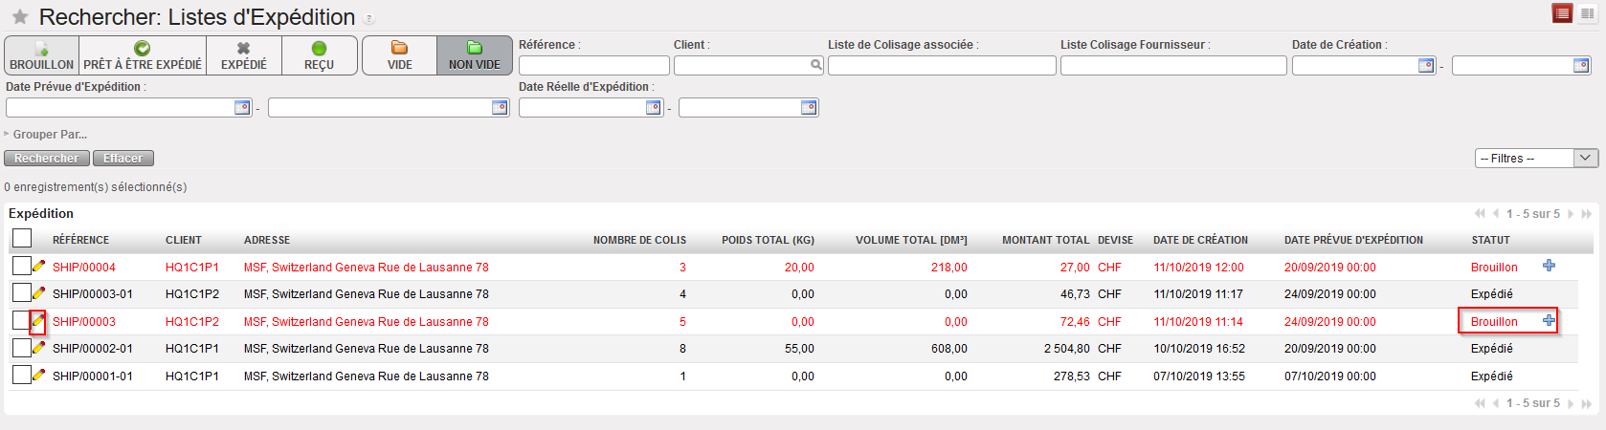
Task: Select the SHIP/00001-01 row checkbox
Action: 22,376
